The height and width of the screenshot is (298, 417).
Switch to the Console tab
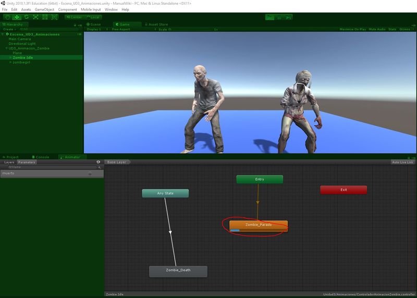coord(41,157)
